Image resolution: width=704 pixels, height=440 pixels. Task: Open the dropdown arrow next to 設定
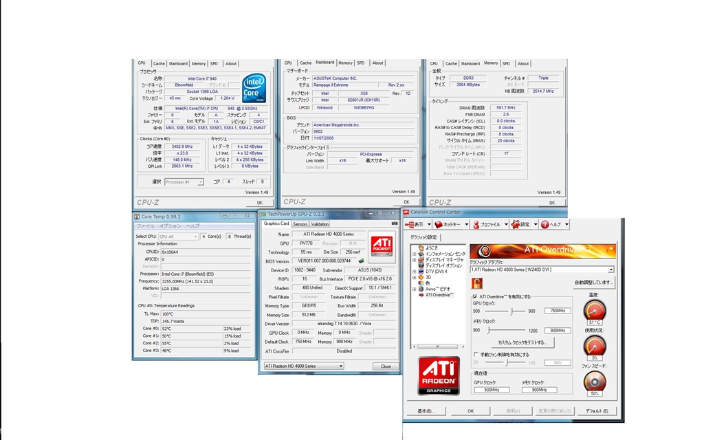(x=535, y=225)
